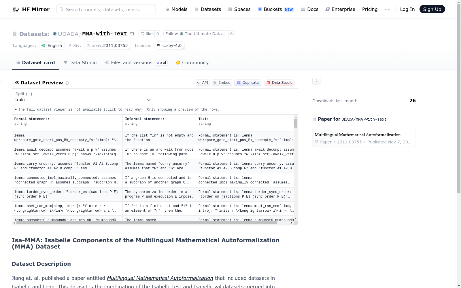The width and height of the screenshot is (461, 288).
Task: Follow The Ultimate Data organization
Action: coord(196,34)
